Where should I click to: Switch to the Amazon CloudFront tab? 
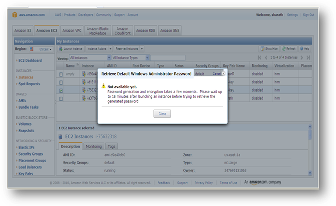(x=123, y=31)
